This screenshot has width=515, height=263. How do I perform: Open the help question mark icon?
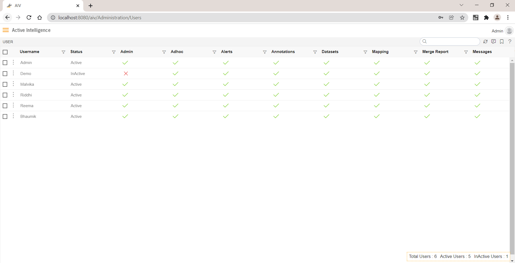pyautogui.click(x=510, y=42)
